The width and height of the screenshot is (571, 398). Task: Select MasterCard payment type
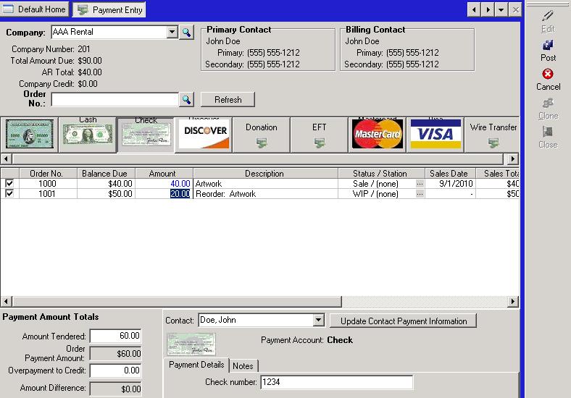(378, 135)
